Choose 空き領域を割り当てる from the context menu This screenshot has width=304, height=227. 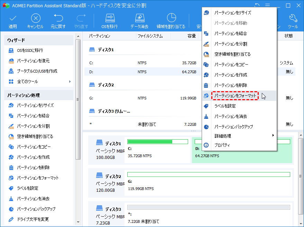239,54
